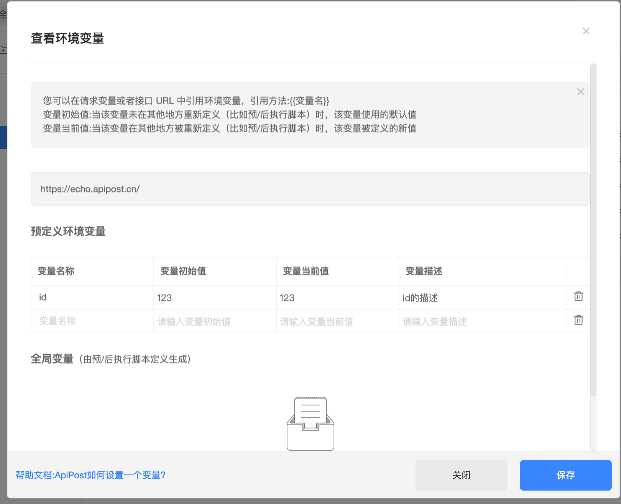Click the 全局变量 section heading

[52, 359]
